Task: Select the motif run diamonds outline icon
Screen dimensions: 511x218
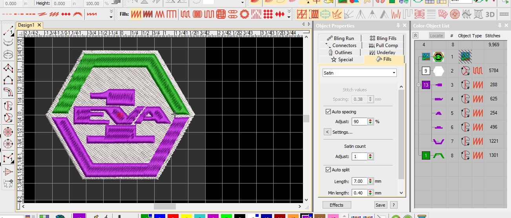Action: pos(66,15)
